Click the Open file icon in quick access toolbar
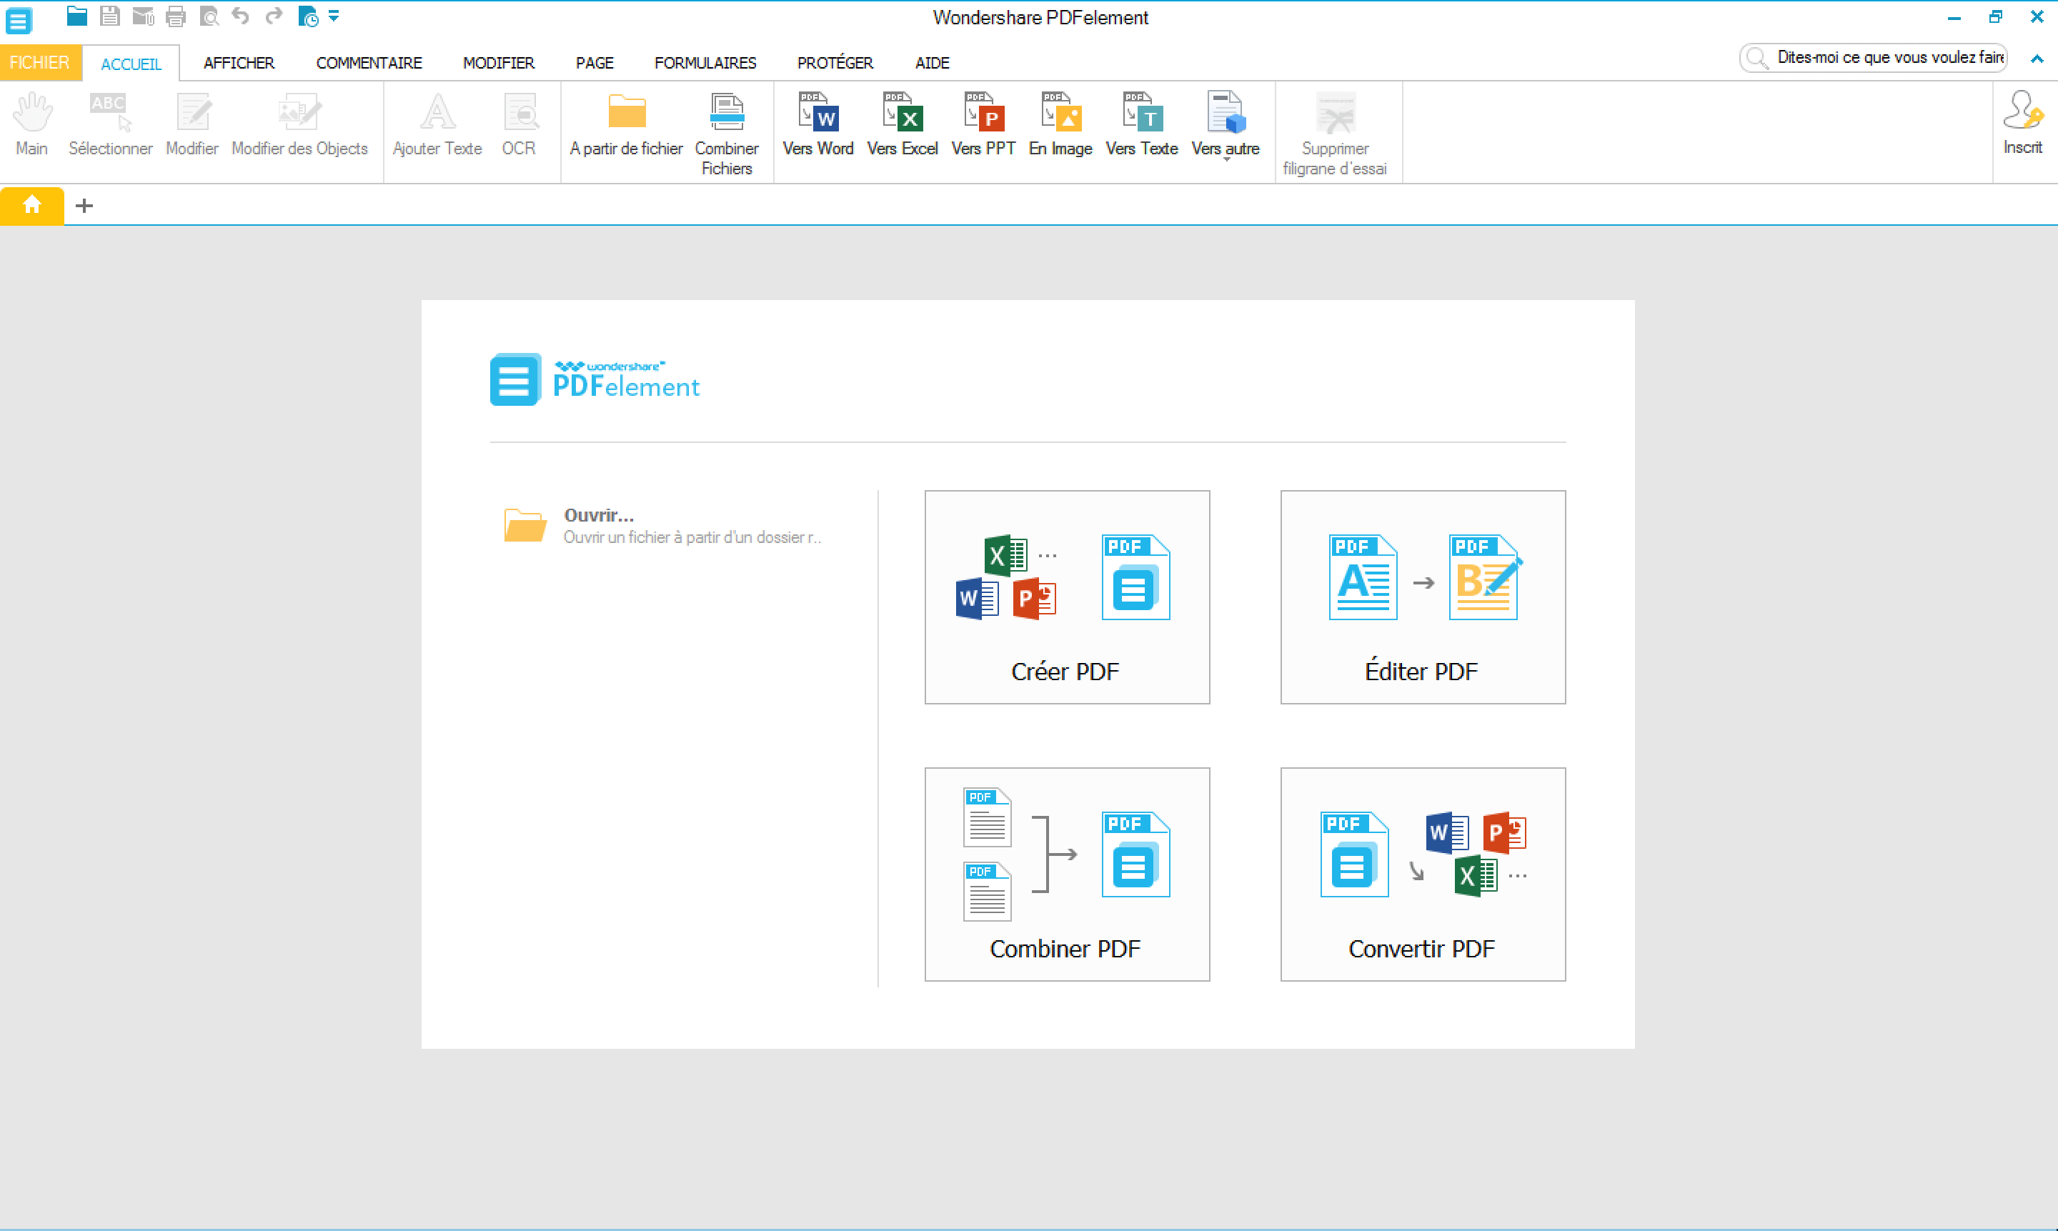The image size is (2058, 1231). (77, 16)
